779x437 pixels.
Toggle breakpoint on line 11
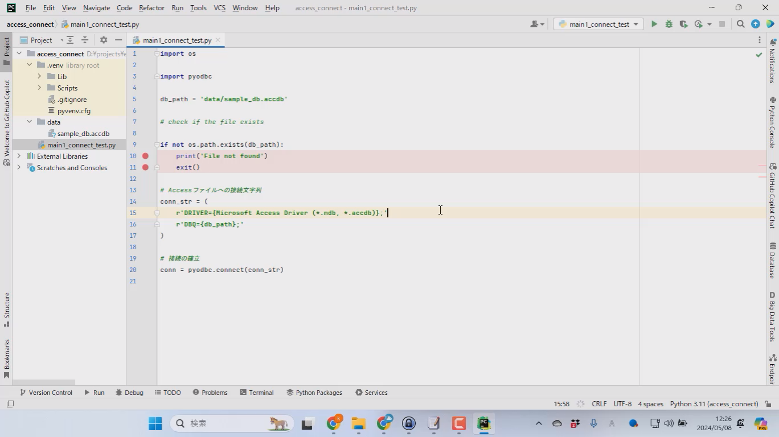tap(145, 167)
